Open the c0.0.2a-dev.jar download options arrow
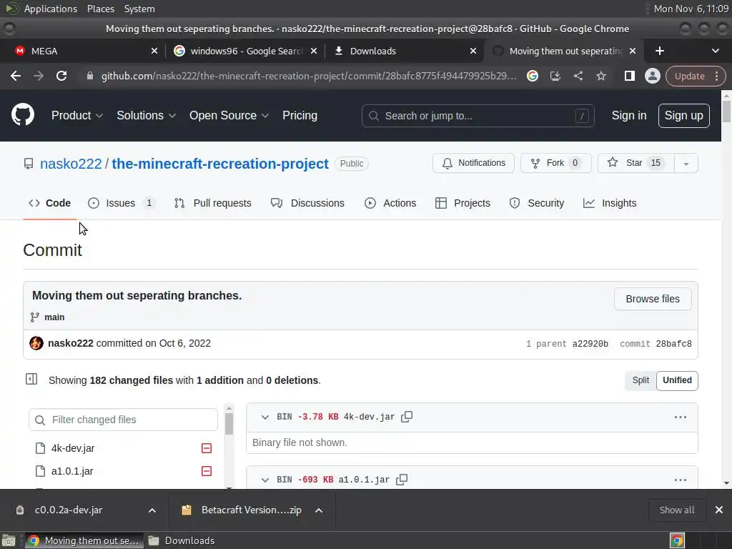Image resolution: width=732 pixels, height=549 pixels. tap(152, 510)
